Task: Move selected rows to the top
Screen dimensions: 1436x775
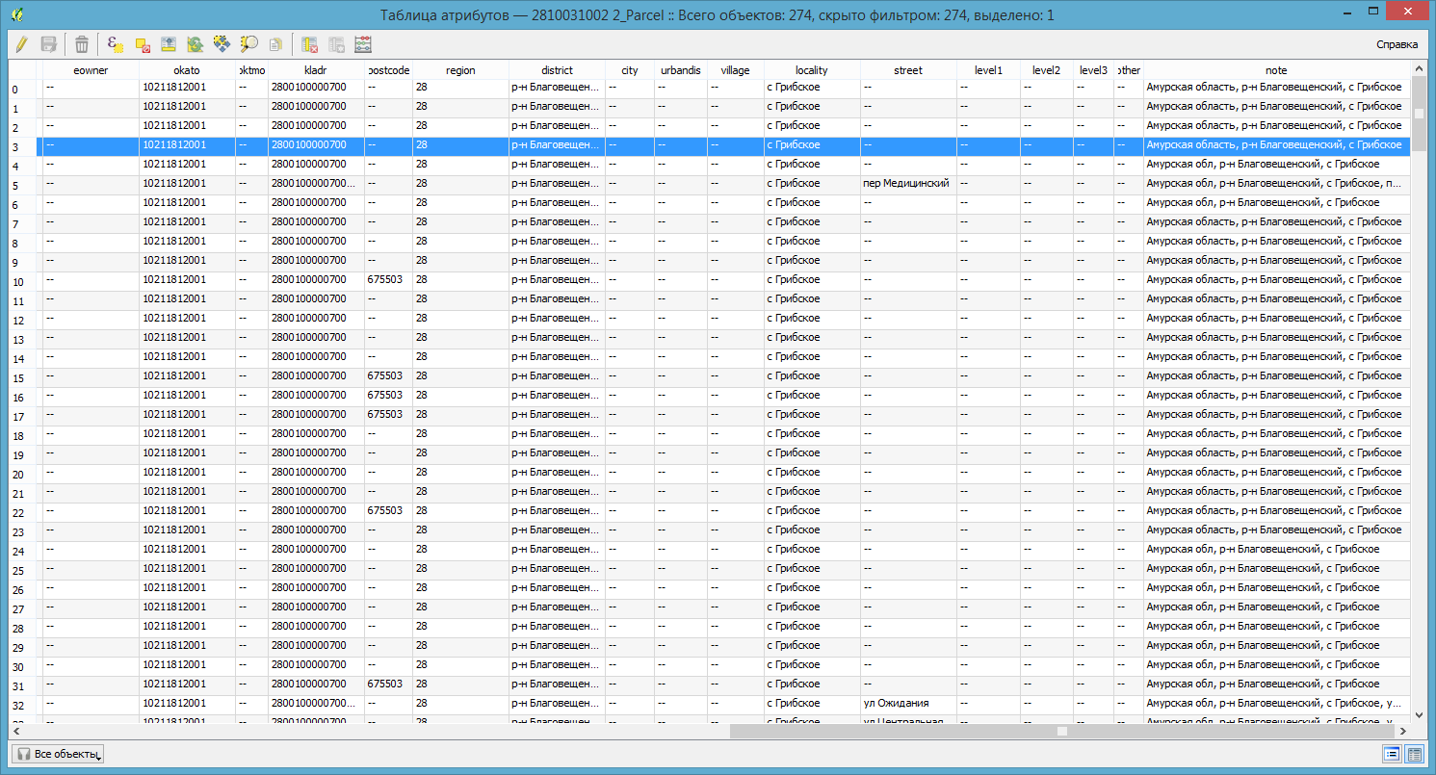Action: (169, 44)
